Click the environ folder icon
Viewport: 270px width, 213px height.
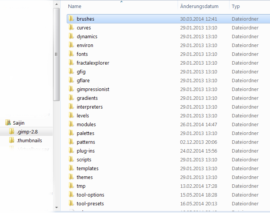tap(71, 45)
